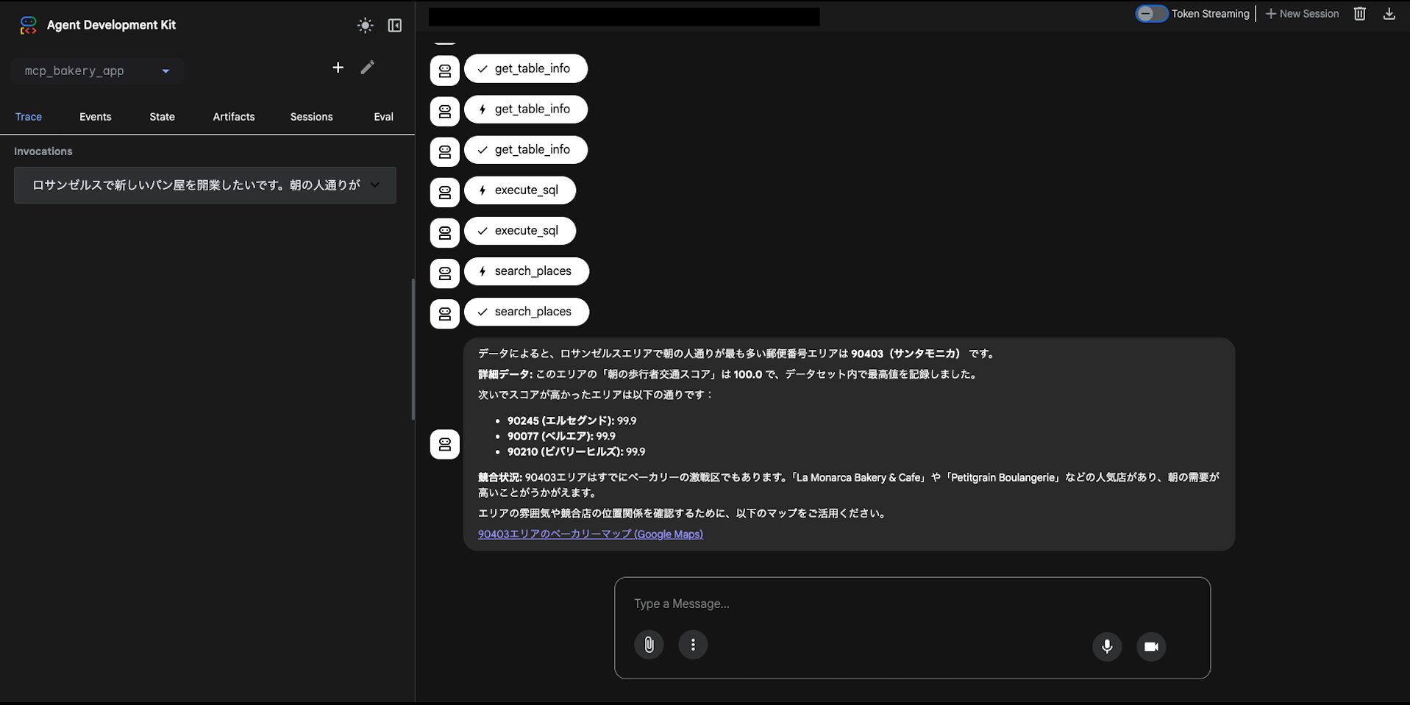Open the Artifacts tab
1410x705 pixels.
coord(233,117)
